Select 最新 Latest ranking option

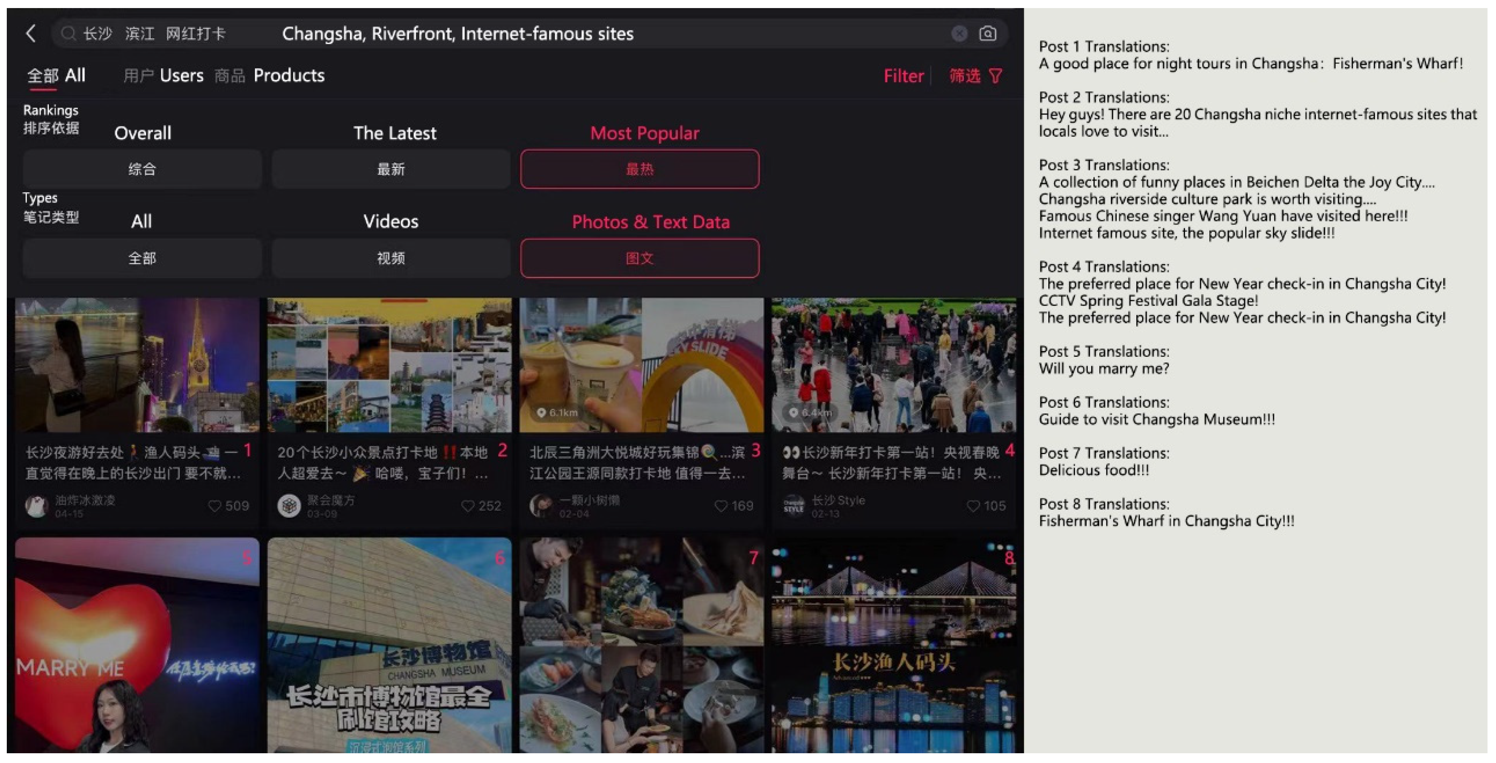[391, 169]
